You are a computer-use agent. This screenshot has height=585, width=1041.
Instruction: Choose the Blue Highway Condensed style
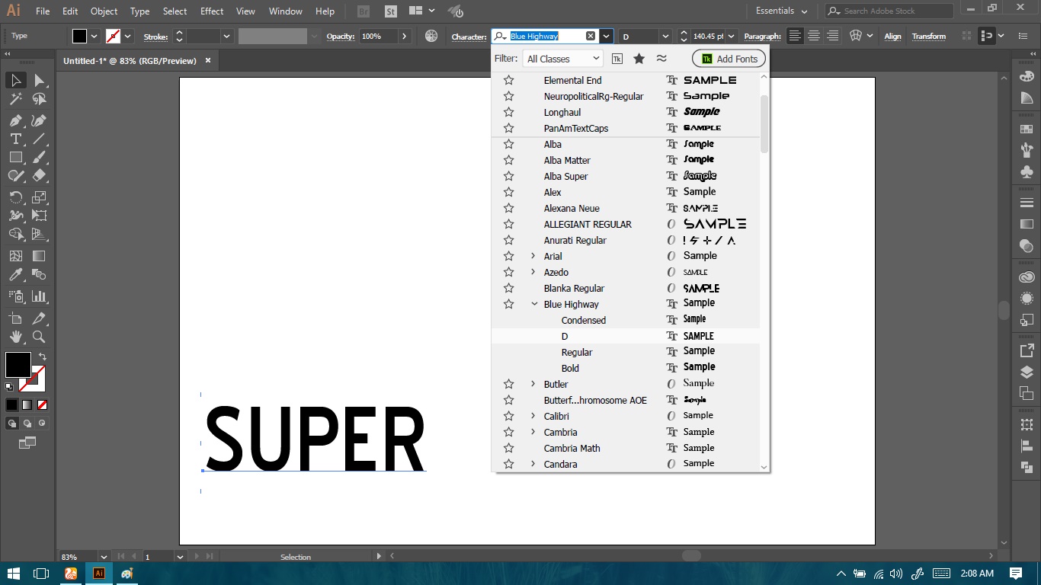pyautogui.click(x=584, y=320)
